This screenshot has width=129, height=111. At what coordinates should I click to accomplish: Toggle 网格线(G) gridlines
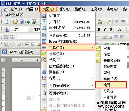click(68, 72)
